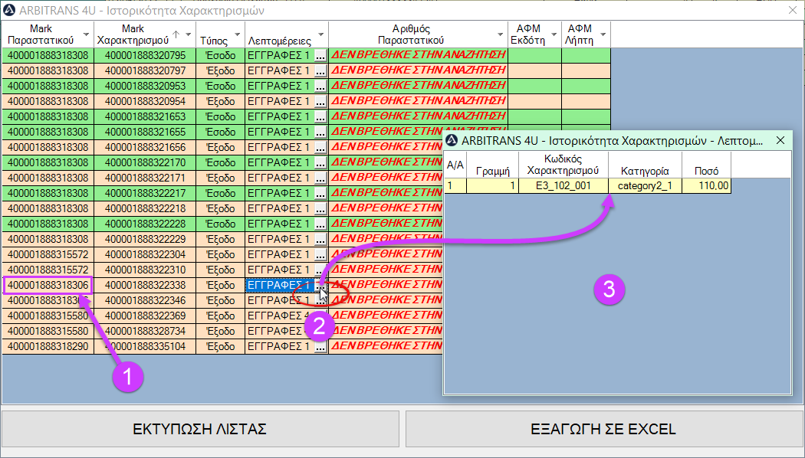Click A/A column header in popup
Screen dimensions: 805x458
[455, 165]
